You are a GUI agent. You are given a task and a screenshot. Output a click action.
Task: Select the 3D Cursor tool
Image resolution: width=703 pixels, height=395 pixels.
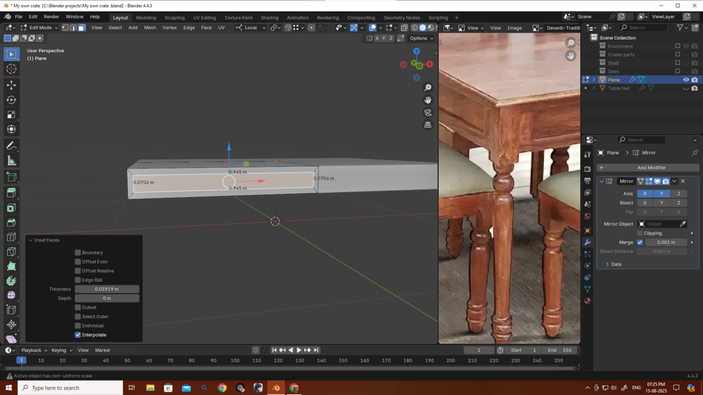coord(11,69)
